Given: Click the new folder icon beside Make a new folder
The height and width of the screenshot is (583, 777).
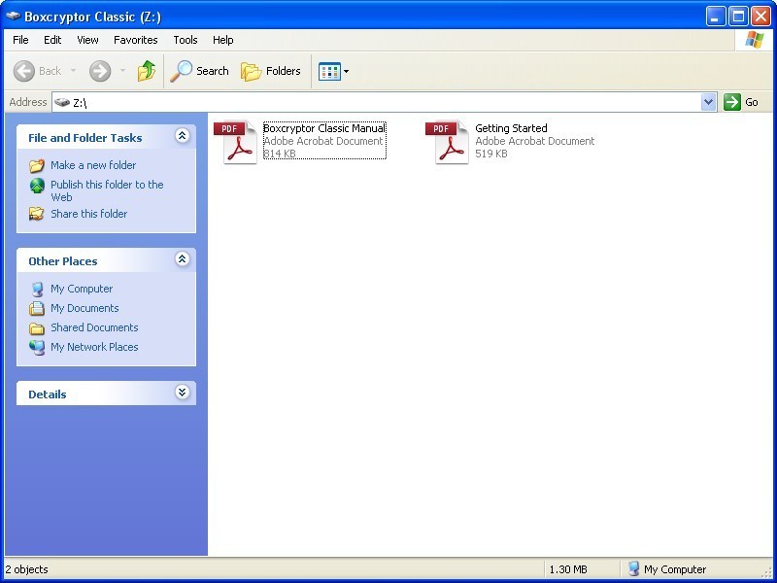Looking at the screenshot, I should coord(37,165).
